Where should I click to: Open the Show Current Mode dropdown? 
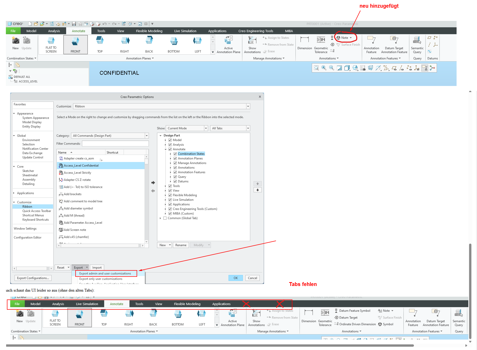point(206,128)
